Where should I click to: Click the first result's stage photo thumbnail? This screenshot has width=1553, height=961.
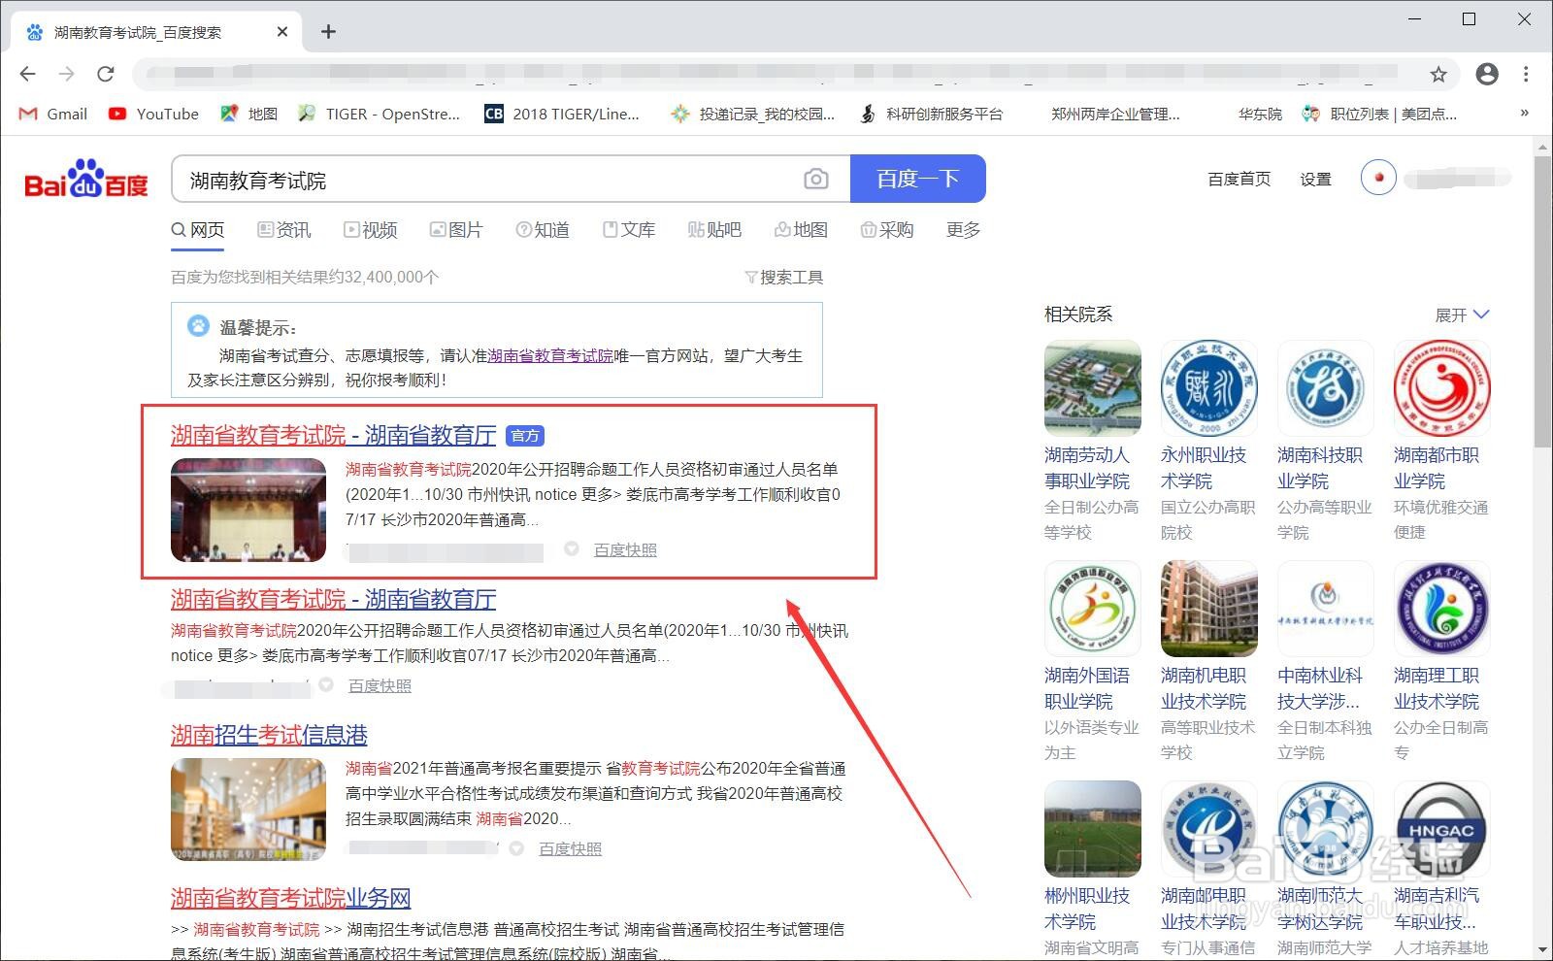coord(248,512)
